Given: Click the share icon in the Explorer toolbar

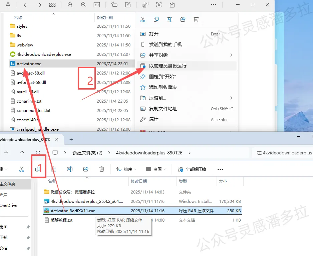Looking at the screenshot, I should 86,169.
